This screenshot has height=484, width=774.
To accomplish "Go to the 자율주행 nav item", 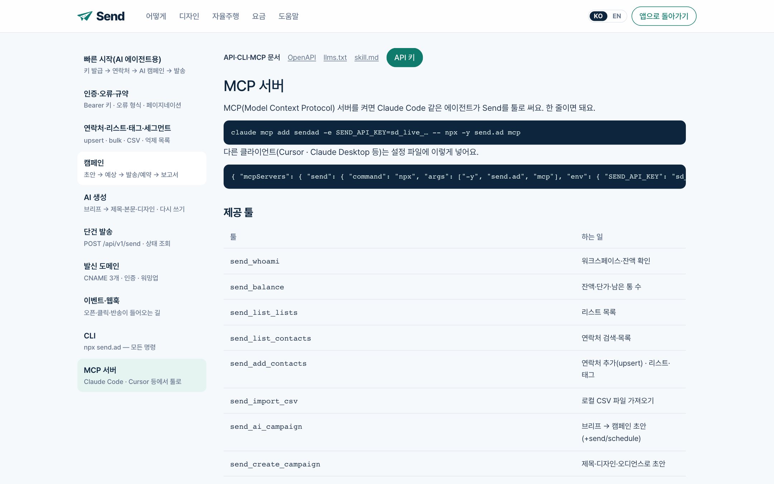I will (225, 16).
